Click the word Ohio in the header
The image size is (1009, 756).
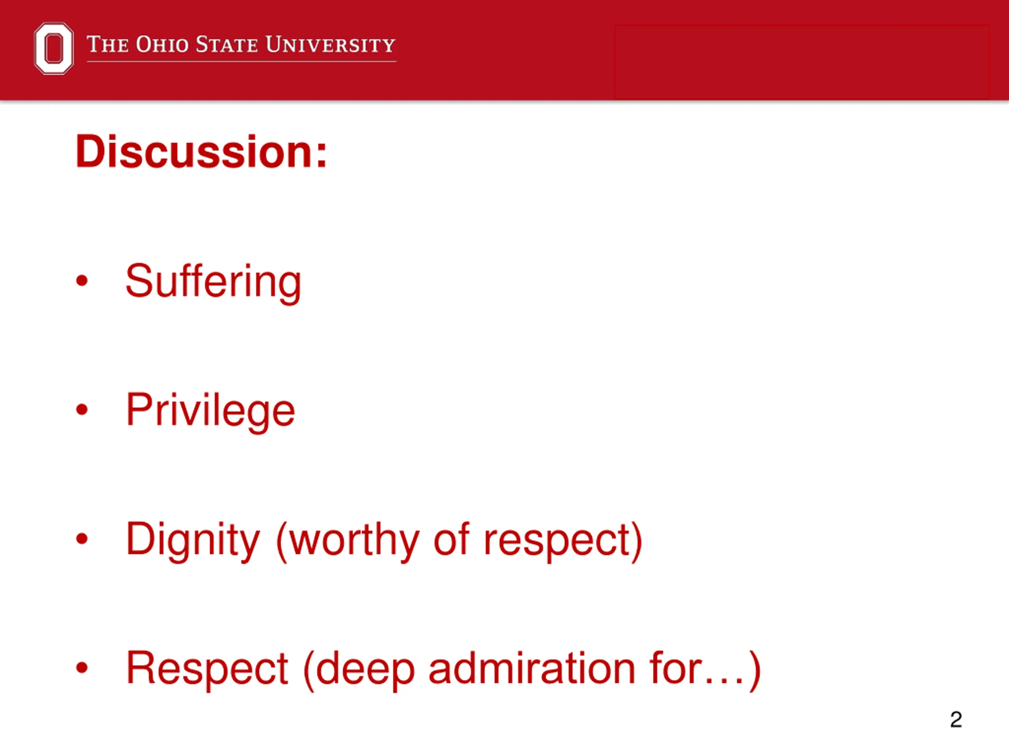(x=162, y=44)
